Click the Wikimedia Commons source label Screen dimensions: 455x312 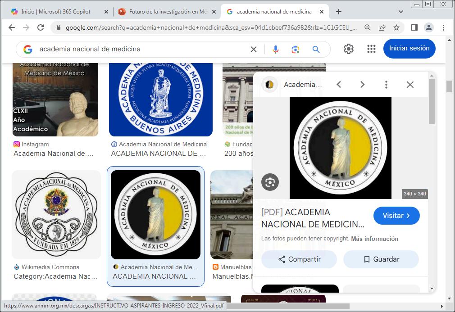point(50,267)
